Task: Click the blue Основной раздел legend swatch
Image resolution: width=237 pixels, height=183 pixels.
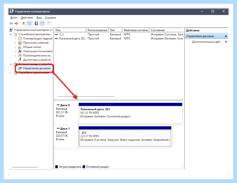Action: [x=84, y=167]
